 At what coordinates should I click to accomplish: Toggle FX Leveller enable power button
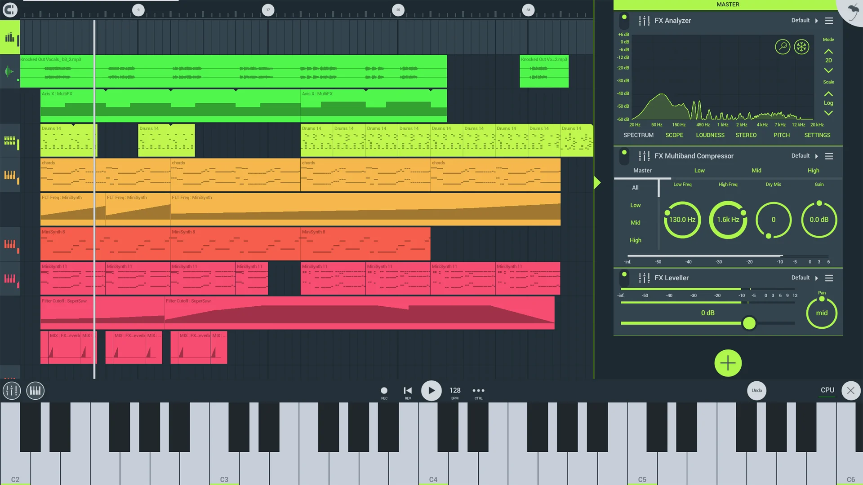tap(624, 277)
